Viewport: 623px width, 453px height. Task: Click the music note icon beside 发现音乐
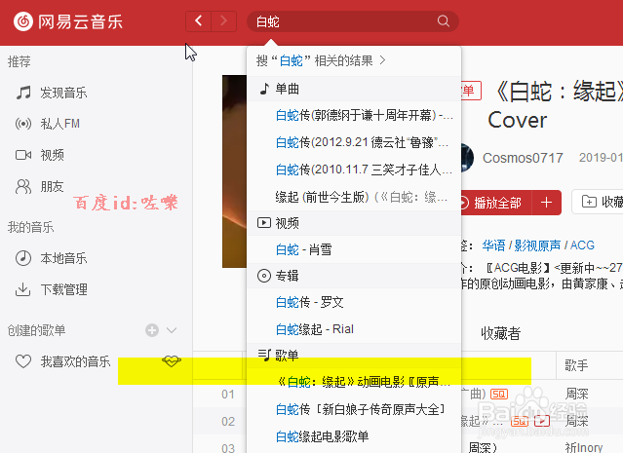click(x=23, y=93)
